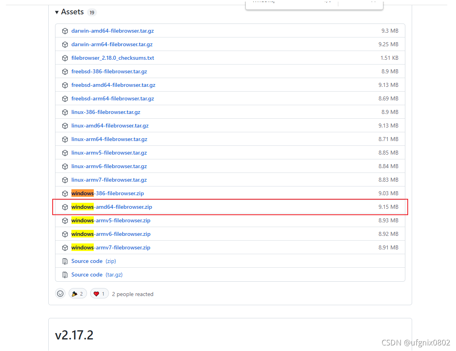
Task: Download linux-armv5-filebrowser.tar.gz
Action: pyautogui.click(x=109, y=153)
